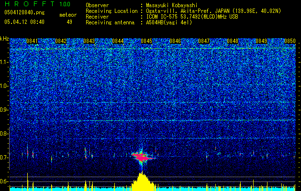Click the large pink meteor echo at 0845

(142, 157)
